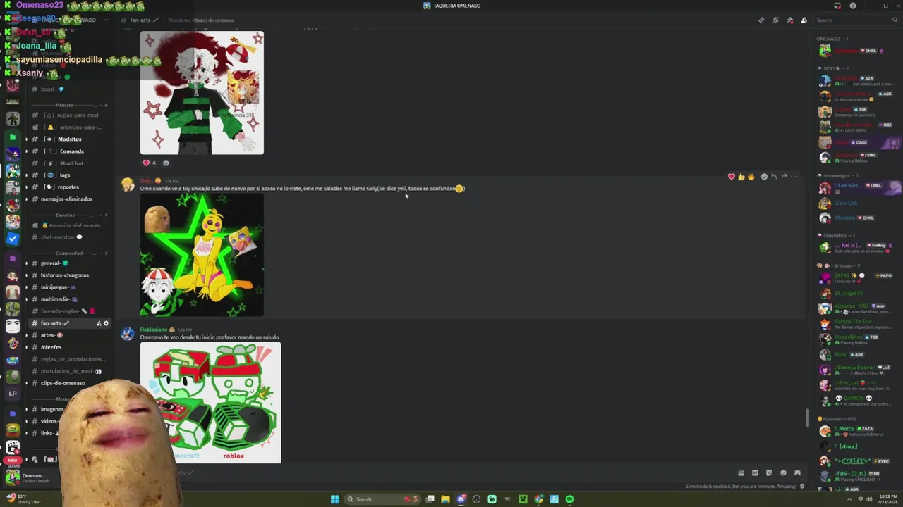Open the general channel
903x507 pixels.
tap(69, 263)
